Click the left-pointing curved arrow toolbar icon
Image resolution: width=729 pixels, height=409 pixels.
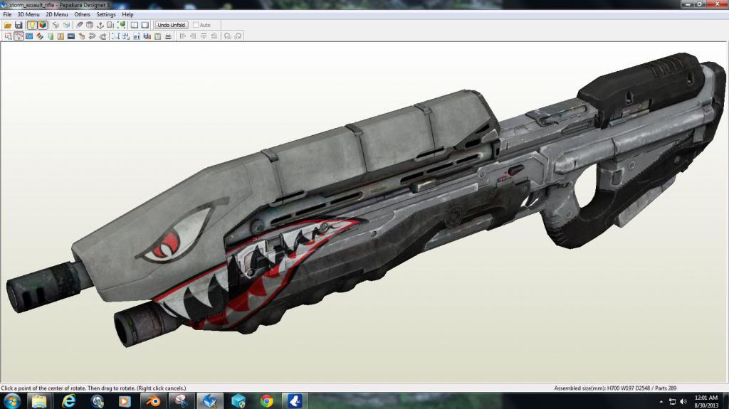(x=92, y=36)
